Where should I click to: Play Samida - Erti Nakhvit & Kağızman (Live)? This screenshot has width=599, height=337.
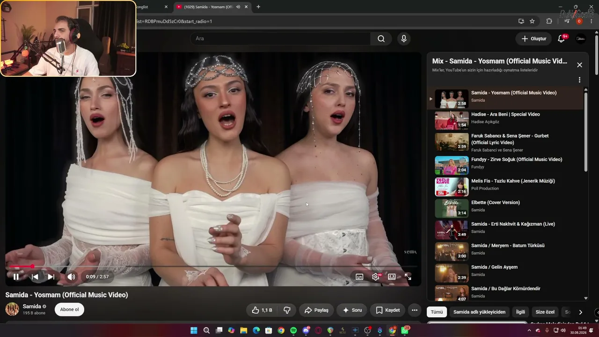click(x=506, y=230)
